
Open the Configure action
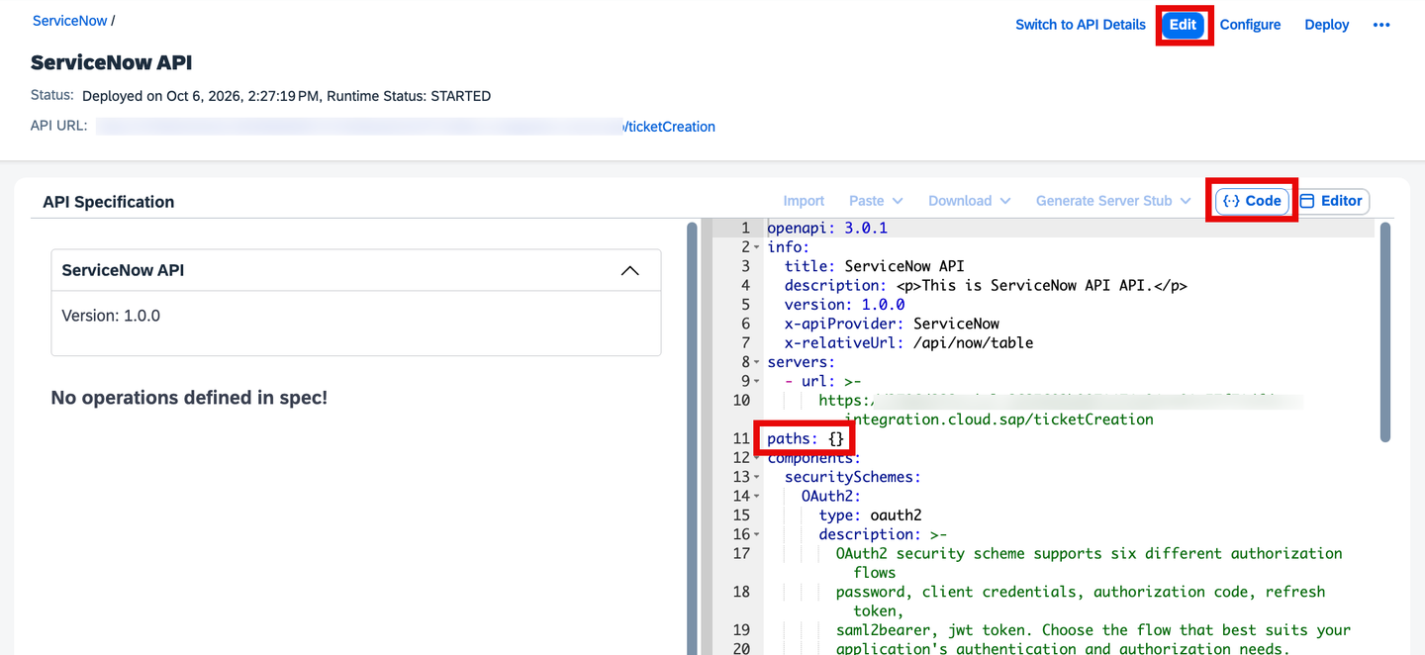coord(1250,25)
